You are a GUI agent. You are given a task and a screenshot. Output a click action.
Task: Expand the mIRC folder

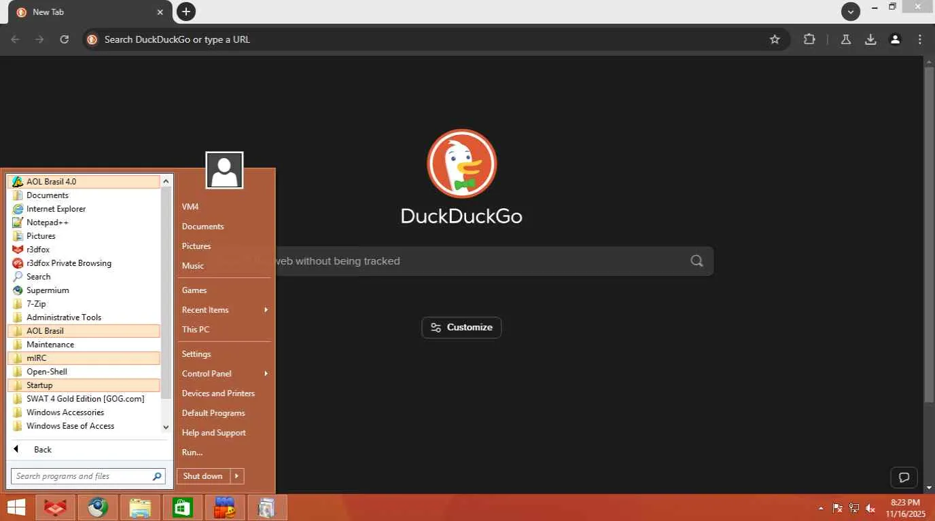coord(84,358)
